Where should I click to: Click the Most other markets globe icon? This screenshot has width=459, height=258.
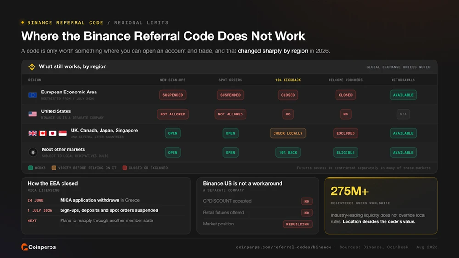(33, 152)
